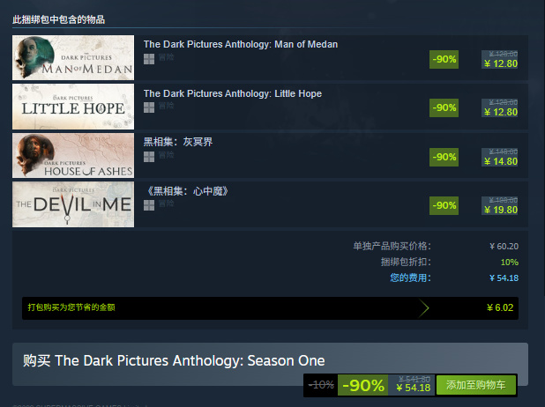Click Windows icon under Man of Medan
This screenshot has width=545, height=407.
pyautogui.click(x=149, y=59)
